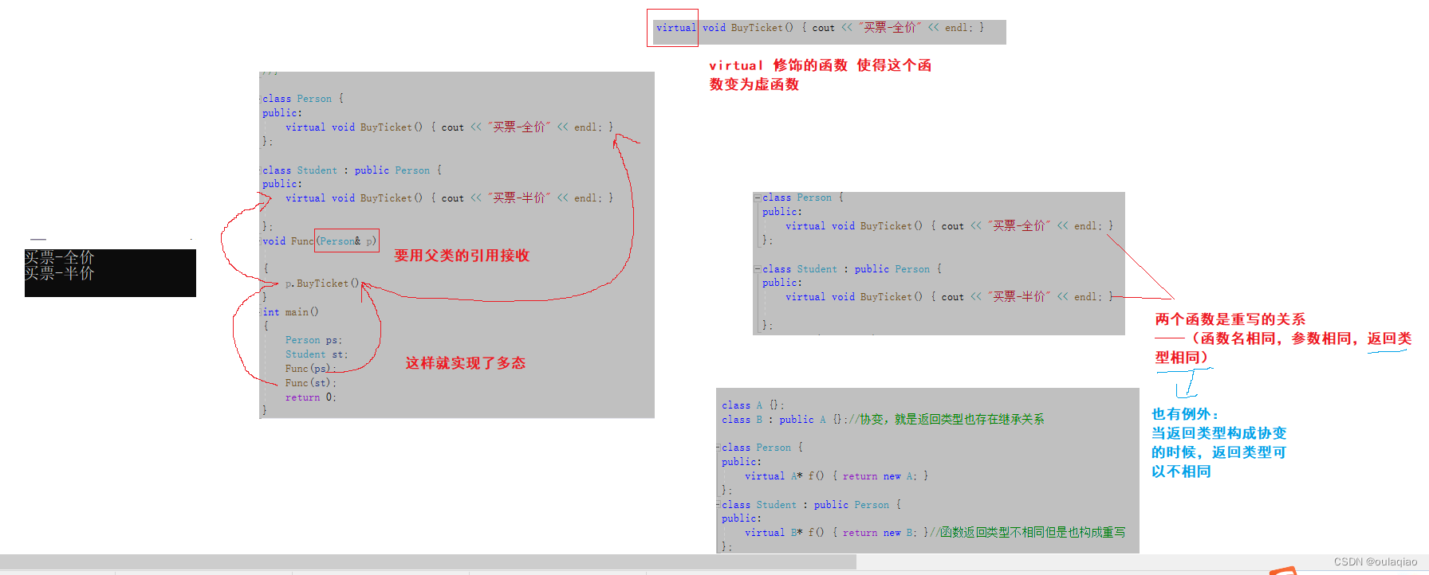Viewport: 1429px width, 575px height.
Task: Click console output line "买票-半价"
Action: pyautogui.click(x=60, y=273)
